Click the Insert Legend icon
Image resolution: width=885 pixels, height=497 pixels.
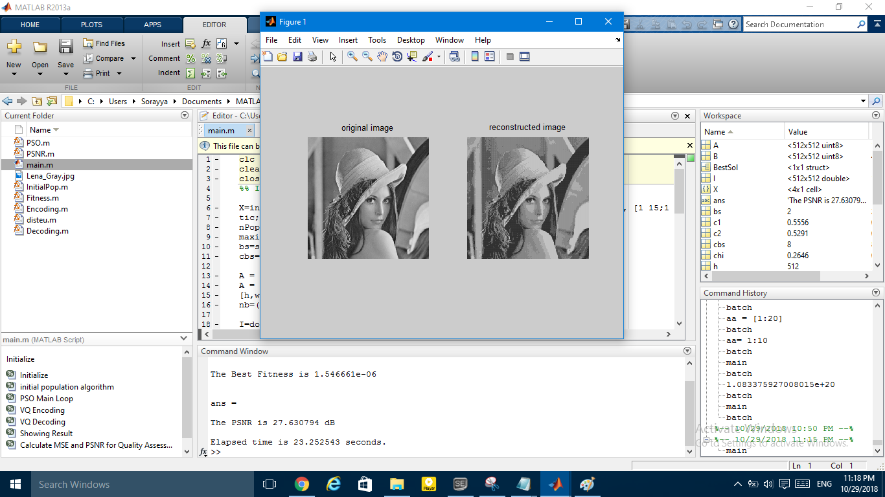pyautogui.click(x=490, y=56)
